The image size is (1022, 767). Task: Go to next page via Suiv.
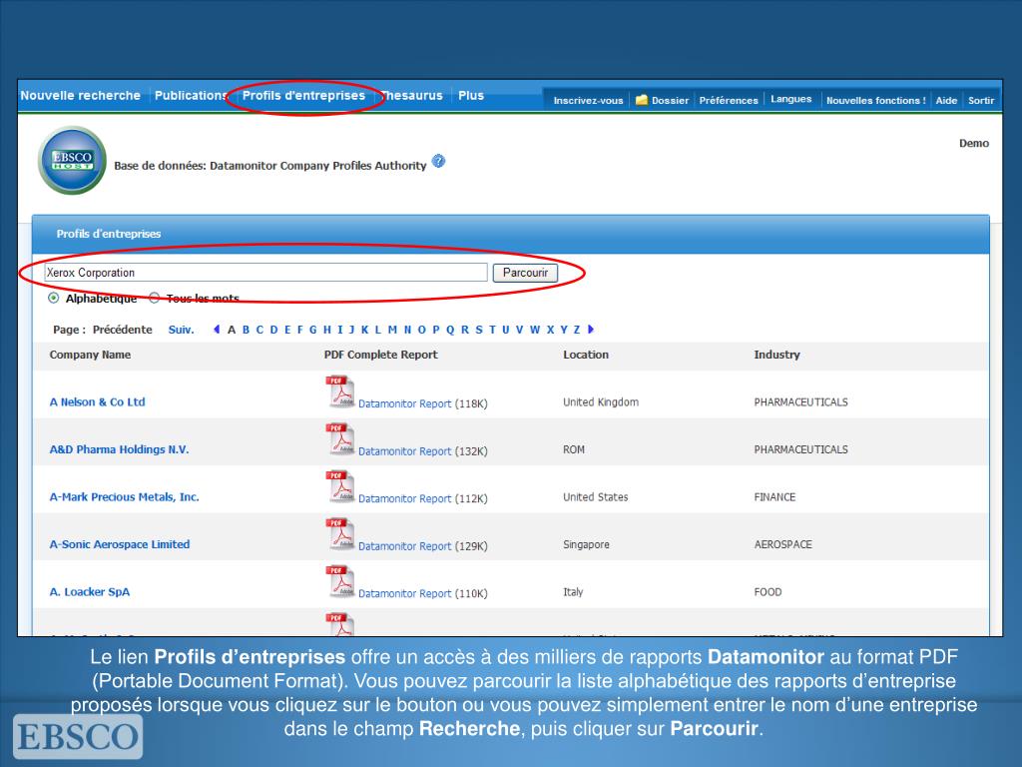pos(182,330)
